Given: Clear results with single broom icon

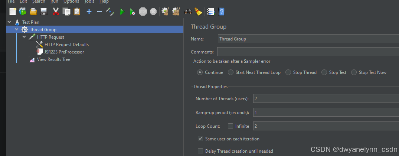Looking at the screenshot, I should click(x=166, y=12).
